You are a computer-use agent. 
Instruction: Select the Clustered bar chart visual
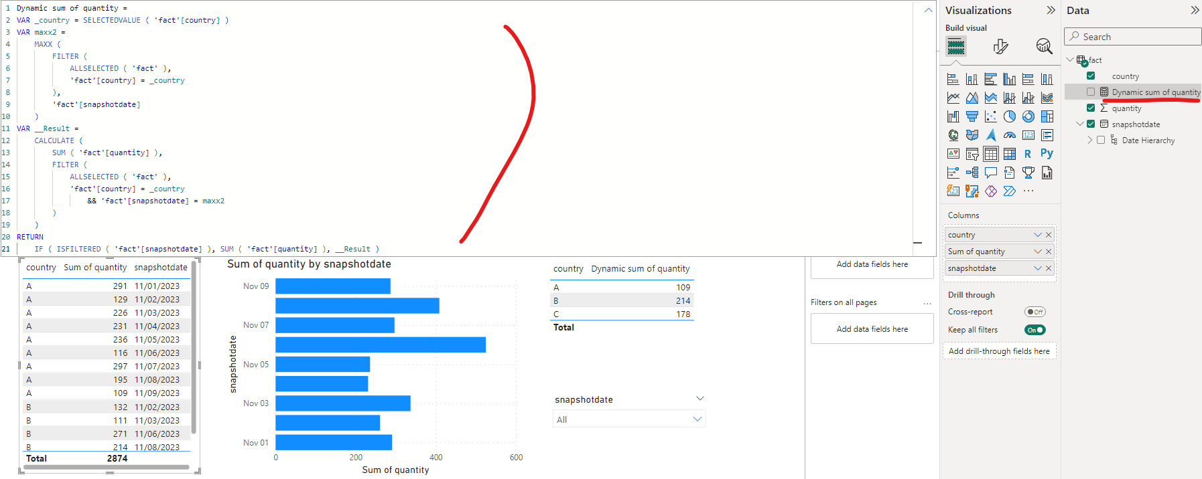pyautogui.click(x=990, y=79)
